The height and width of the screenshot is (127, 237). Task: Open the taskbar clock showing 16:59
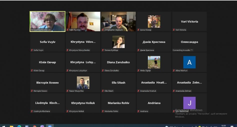tap(224, 126)
